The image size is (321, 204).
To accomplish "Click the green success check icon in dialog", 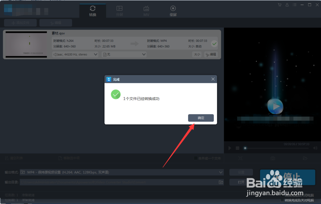I will pos(116,94).
